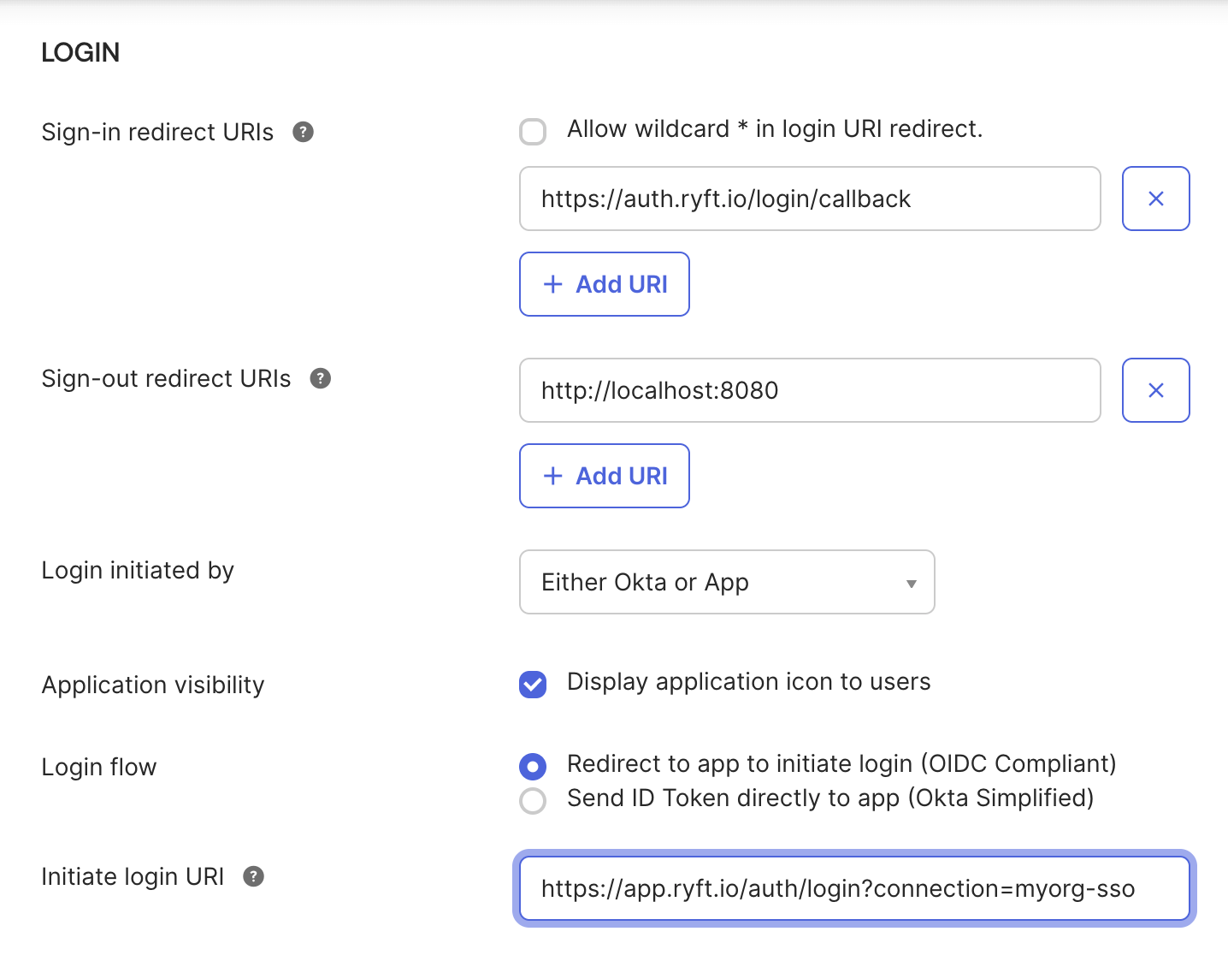The width and height of the screenshot is (1228, 967).
Task: Click the localhost sign-out URI field
Action: coord(809,390)
